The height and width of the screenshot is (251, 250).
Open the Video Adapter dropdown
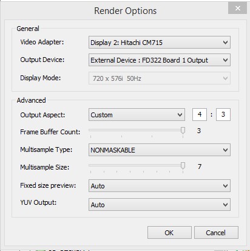point(160,43)
